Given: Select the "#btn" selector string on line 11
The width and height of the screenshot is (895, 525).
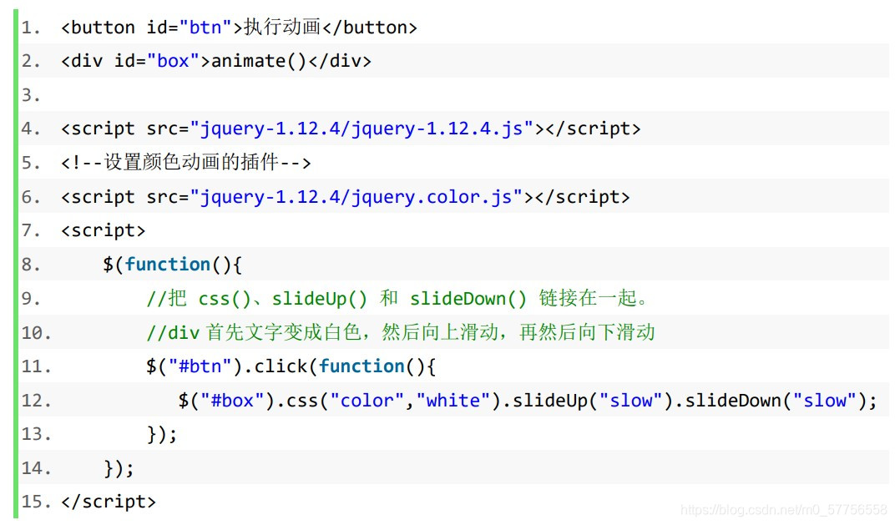Looking at the screenshot, I should (x=200, y=366).
